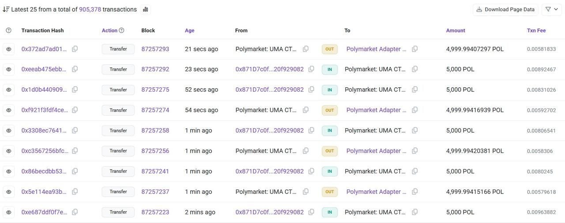Open transaction hash 0x372ad7ad01 link
Viewport: 565px width, 223px height.
point(44,49)
